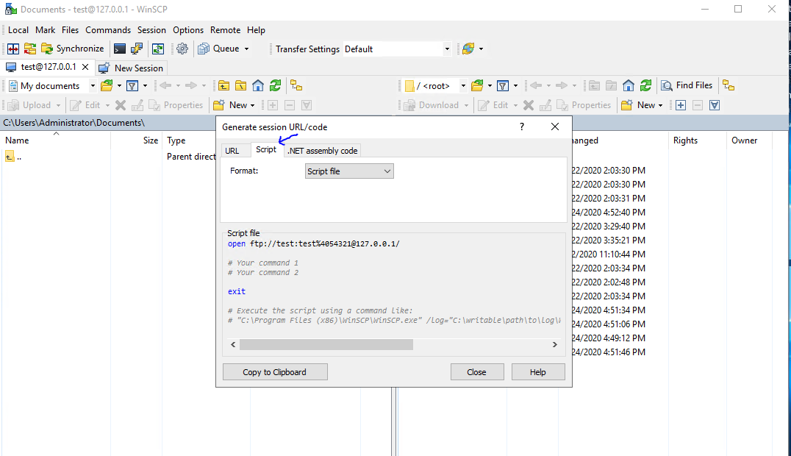Click the remote panel filter icon

[x=502, y=86]
